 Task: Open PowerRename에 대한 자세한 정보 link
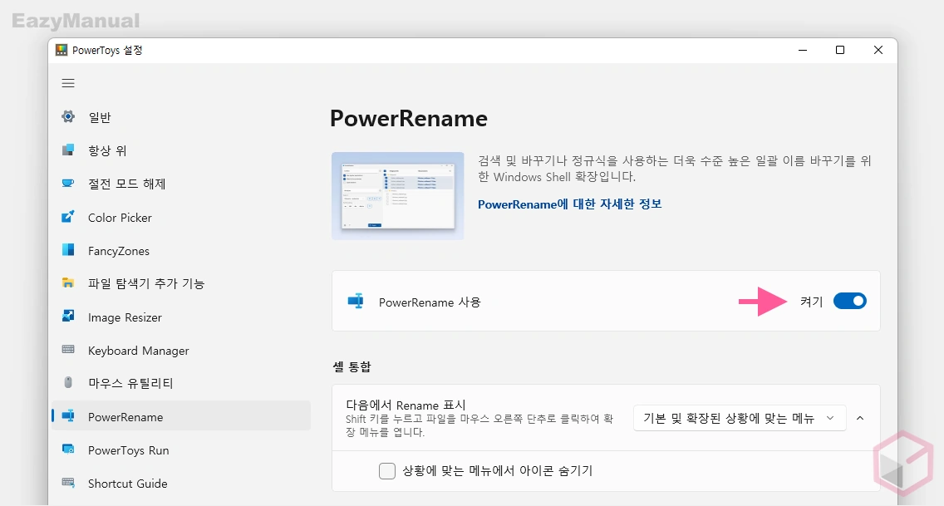point(569,204)
